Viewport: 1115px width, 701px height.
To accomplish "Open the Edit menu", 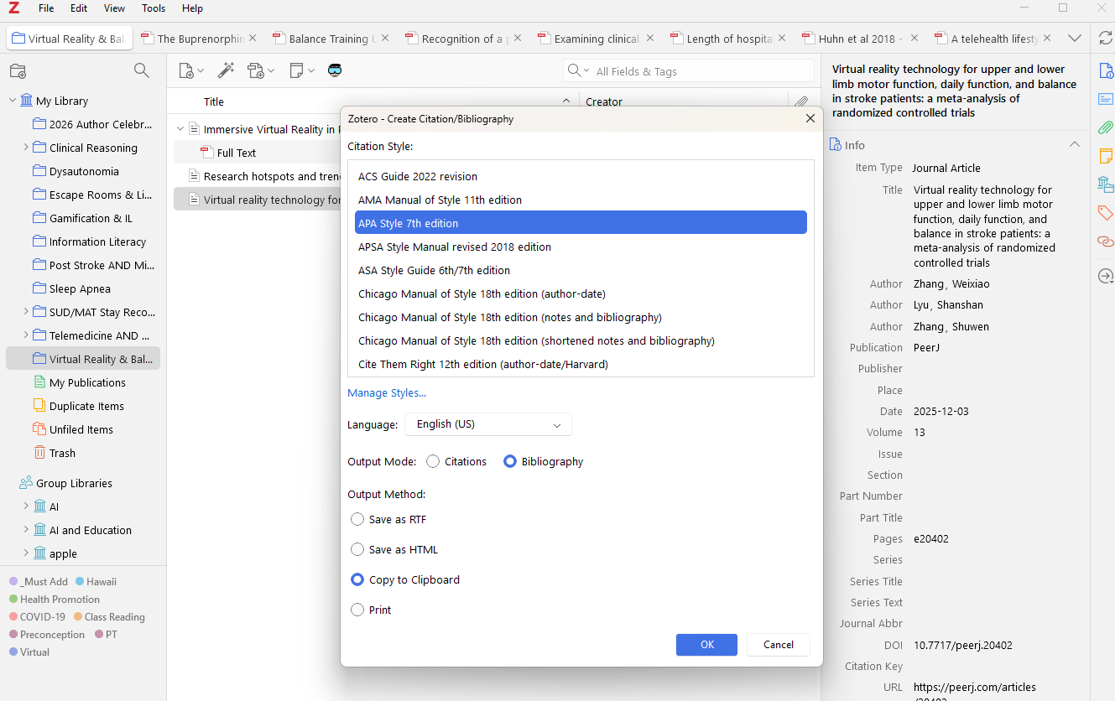I will [79, 8].
